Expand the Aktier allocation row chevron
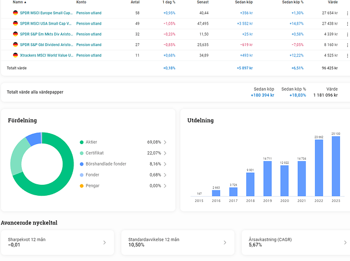Screen dimensions: 350x261 pos(165,142)
